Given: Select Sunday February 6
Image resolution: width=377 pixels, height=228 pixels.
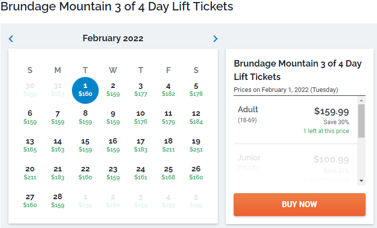Looking at the screenshot, I should click(x=30, y=117).
